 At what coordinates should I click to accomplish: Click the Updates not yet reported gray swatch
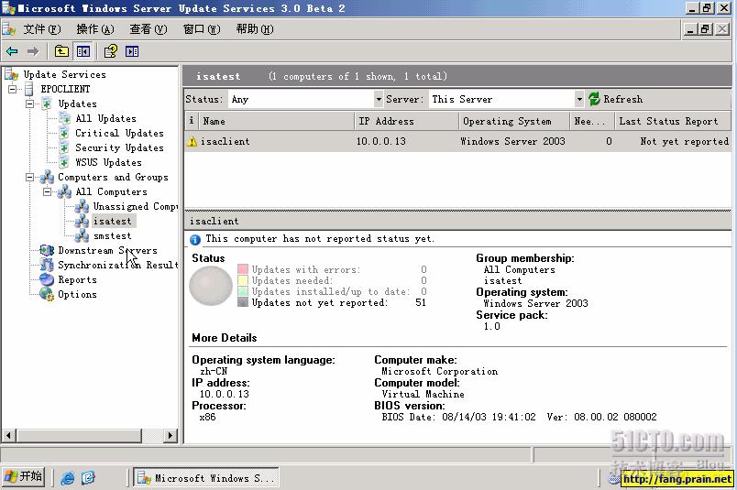click(x=243, y=302)
